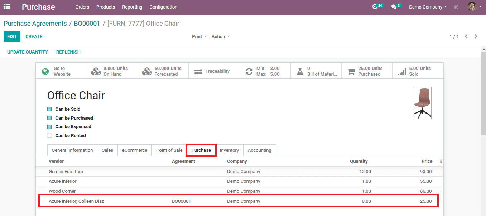This screenshot has width=486, height=216.
Task: Sort by the Agreement column header
Action: (183, 161)
